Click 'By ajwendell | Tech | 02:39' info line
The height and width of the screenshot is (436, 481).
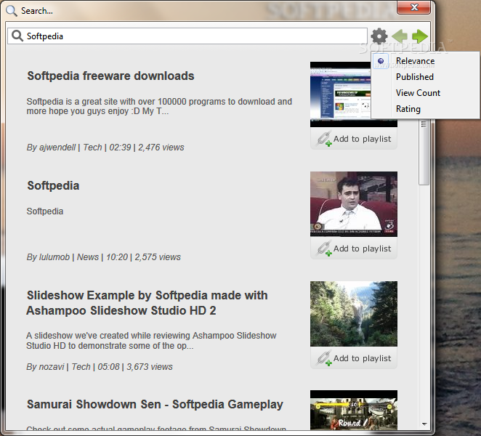105,148
